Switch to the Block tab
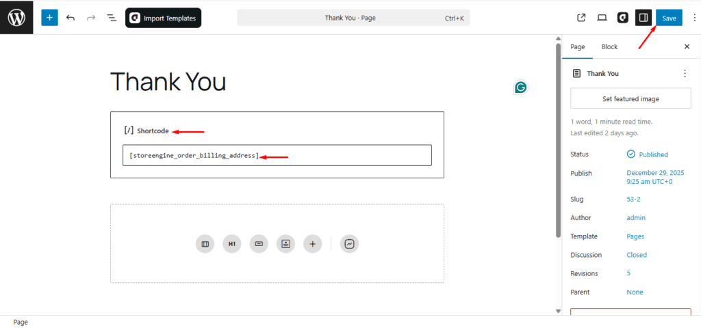701x328 pixels. (609, 46)
